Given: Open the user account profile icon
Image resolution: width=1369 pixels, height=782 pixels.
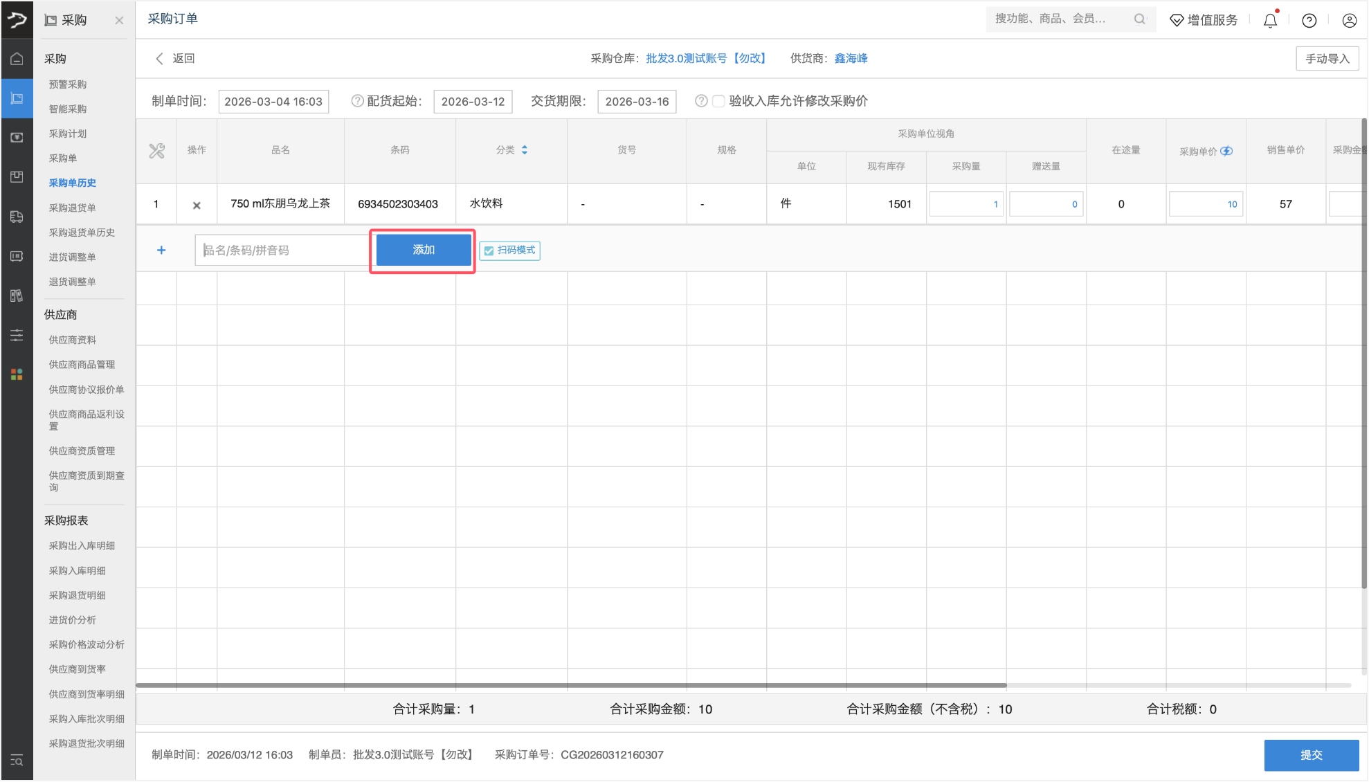Looking at the screenshot, I should click(1349, 21).
